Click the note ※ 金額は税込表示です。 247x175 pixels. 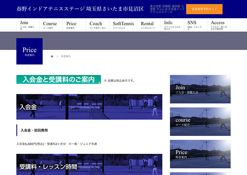point(120,81)
